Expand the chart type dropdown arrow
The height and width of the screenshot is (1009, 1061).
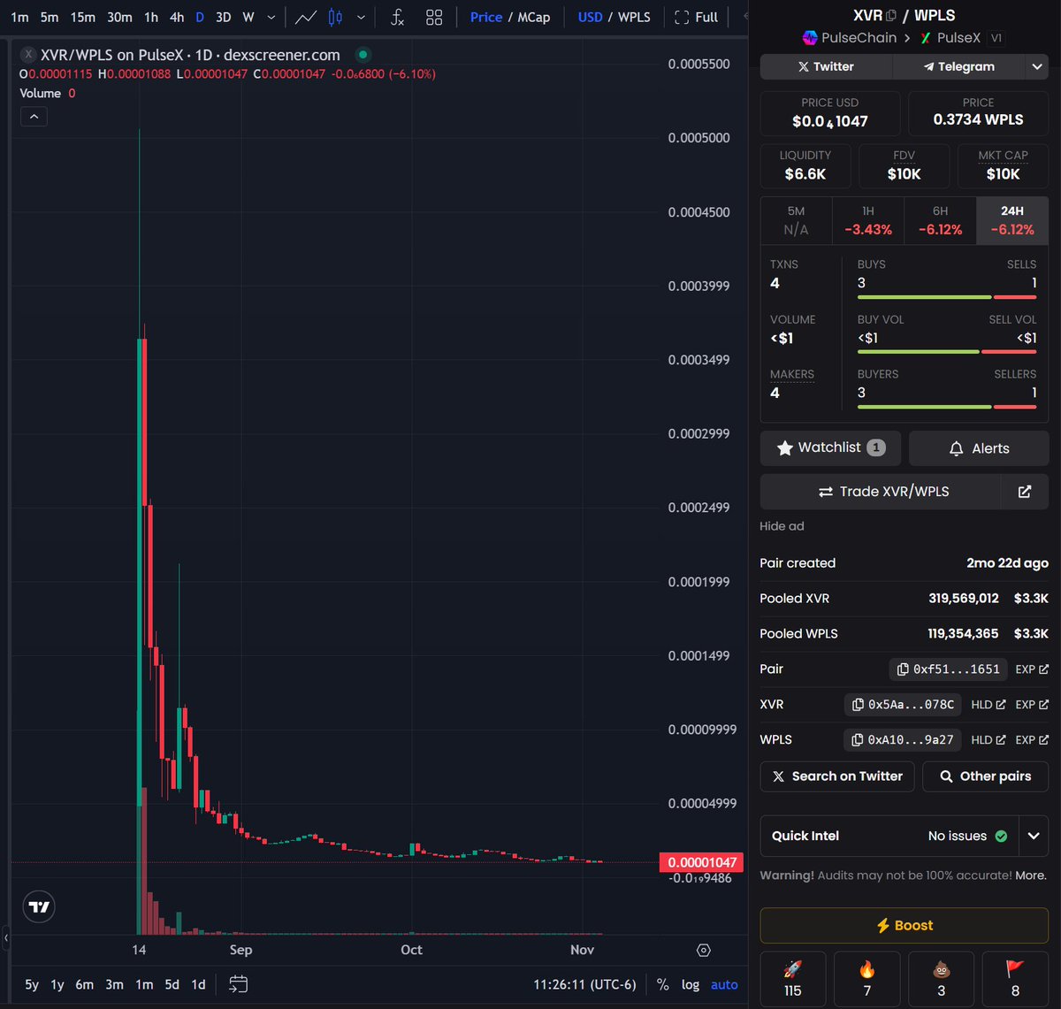361,17
